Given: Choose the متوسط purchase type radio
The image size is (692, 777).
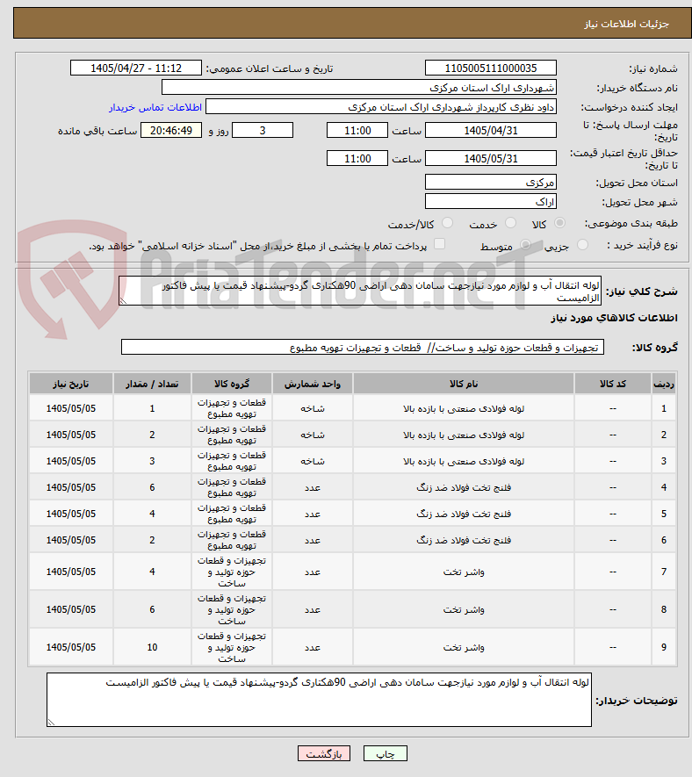Looking at the screenshot, I should pos(525,245).
